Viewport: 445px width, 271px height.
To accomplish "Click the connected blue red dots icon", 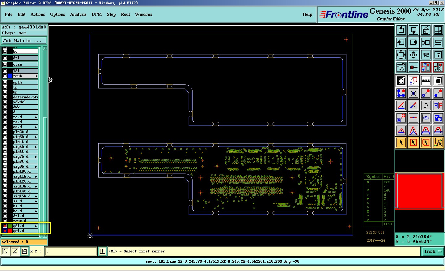I will tap(401, 93).
